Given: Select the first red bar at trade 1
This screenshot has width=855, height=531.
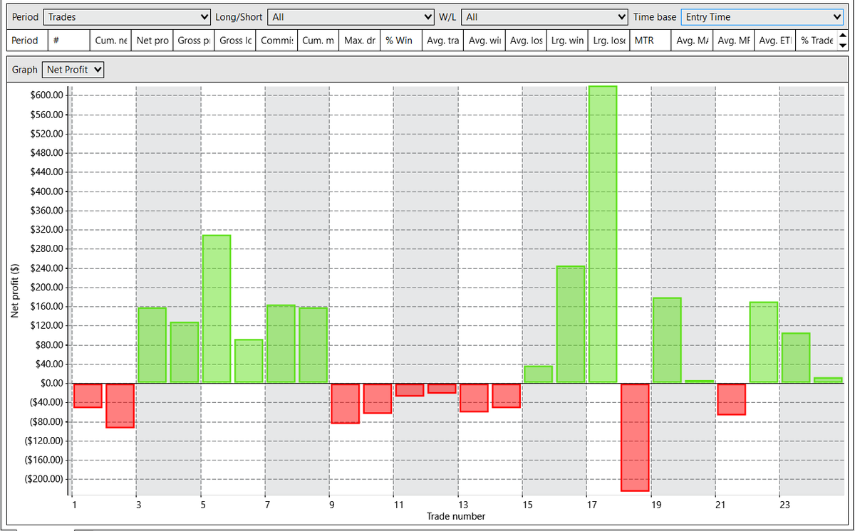Looking at the screenshot, I should 88,396.
